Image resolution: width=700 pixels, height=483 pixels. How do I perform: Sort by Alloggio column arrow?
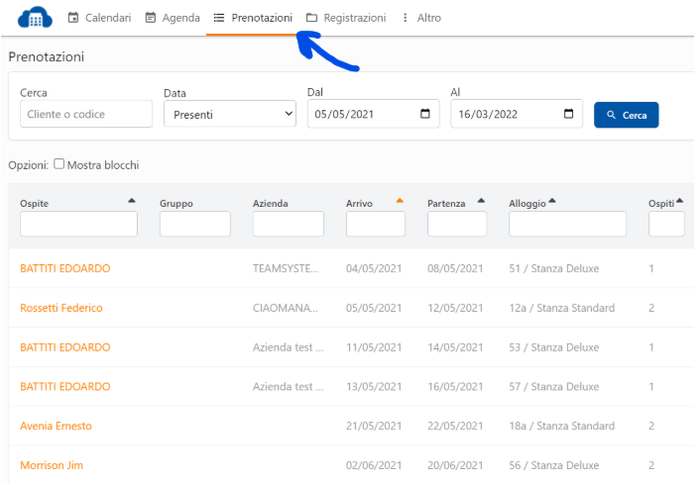[x=552, y=201]
